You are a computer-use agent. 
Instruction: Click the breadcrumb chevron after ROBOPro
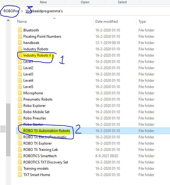click(x=22, y=11)
